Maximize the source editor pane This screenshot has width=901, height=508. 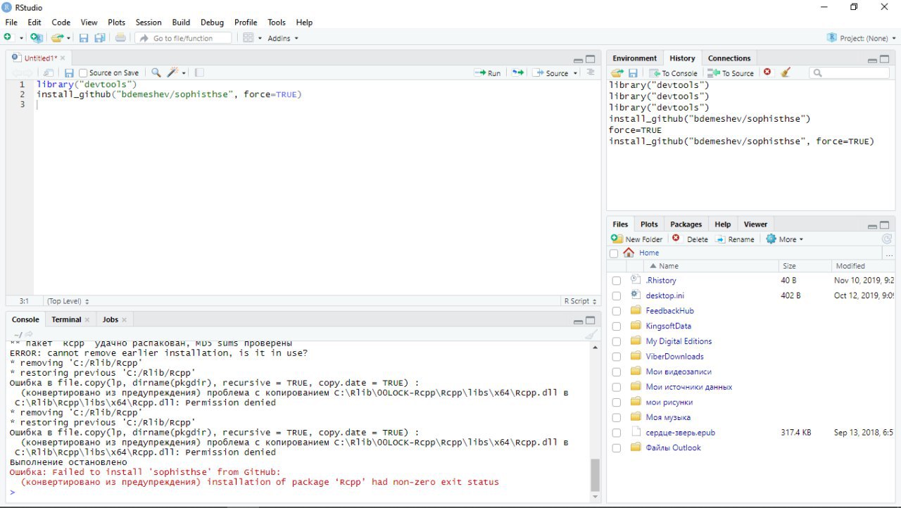(591, 59)
